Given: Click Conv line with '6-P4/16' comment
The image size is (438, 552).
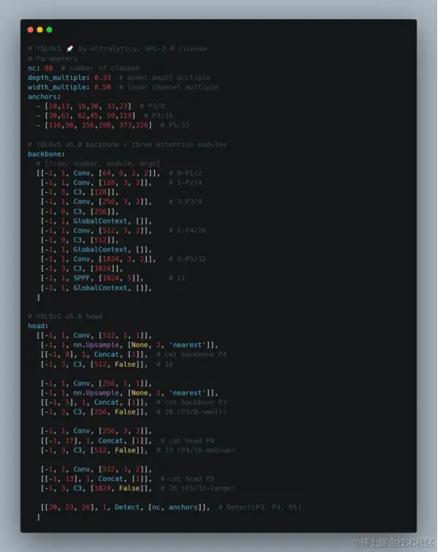Looking at the screenshot, I should [123, 231].
